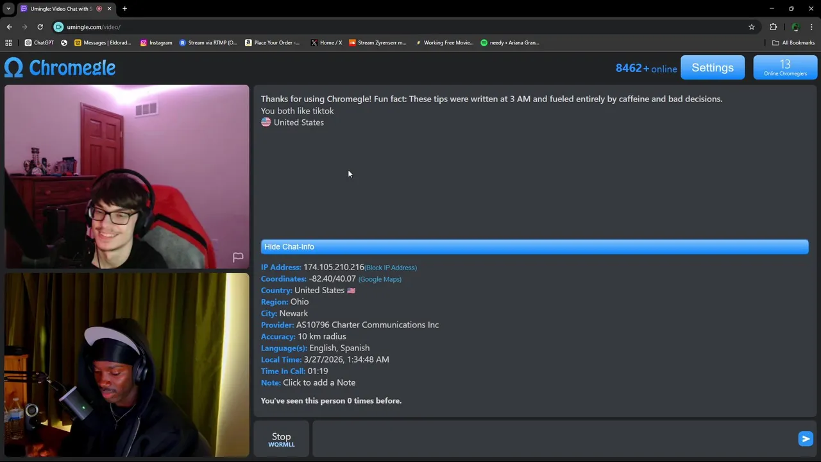Image resolution: width=821 pixels, height=462 pixels.
Task: Click the US flag icon in chat log
Action: [266, 122]
